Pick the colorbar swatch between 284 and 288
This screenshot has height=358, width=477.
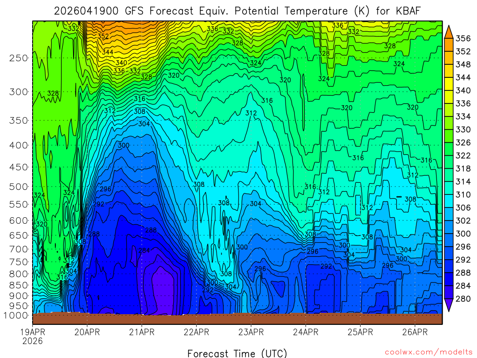(x=449, y=279)
